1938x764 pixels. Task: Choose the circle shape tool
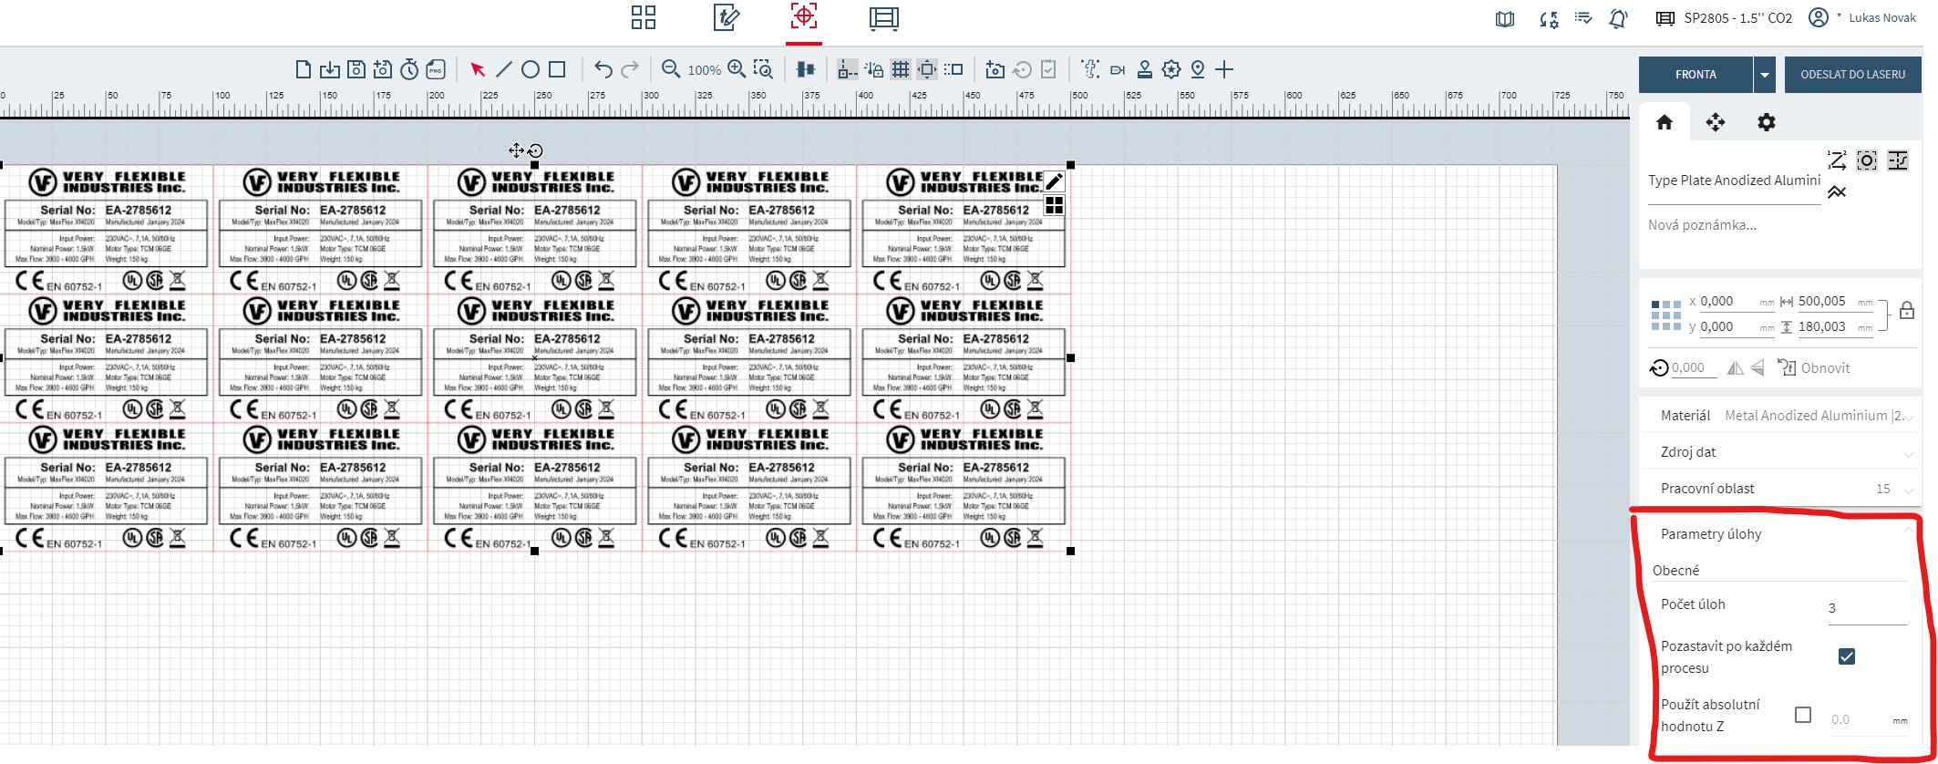pyautogui.click(x=530, y=69)
